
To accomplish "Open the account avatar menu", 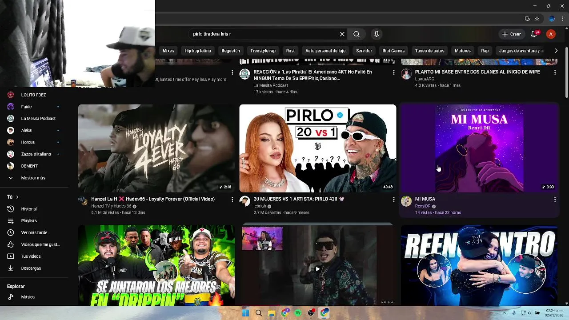I will (x=551, y=34).
